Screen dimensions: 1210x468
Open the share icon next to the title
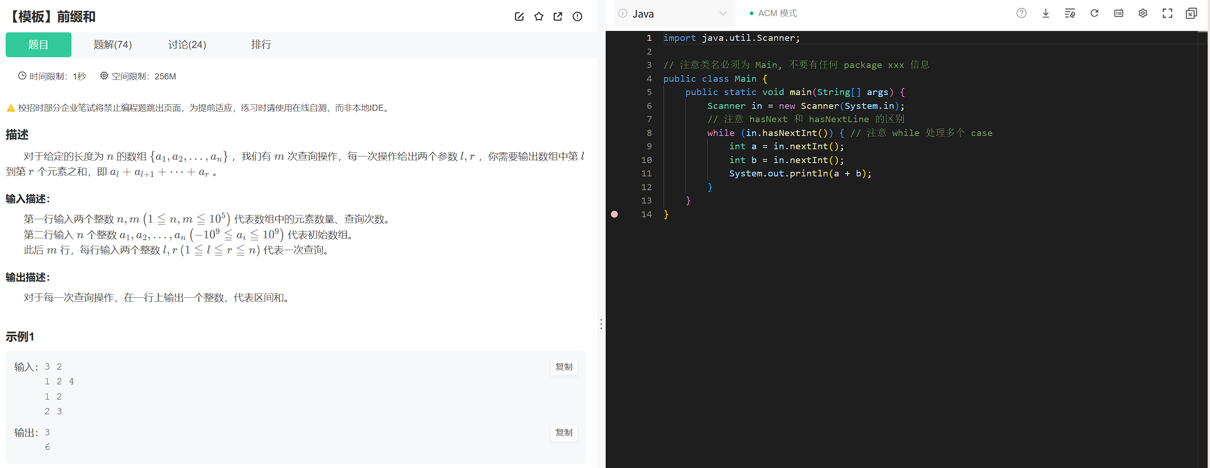(558, 17)
